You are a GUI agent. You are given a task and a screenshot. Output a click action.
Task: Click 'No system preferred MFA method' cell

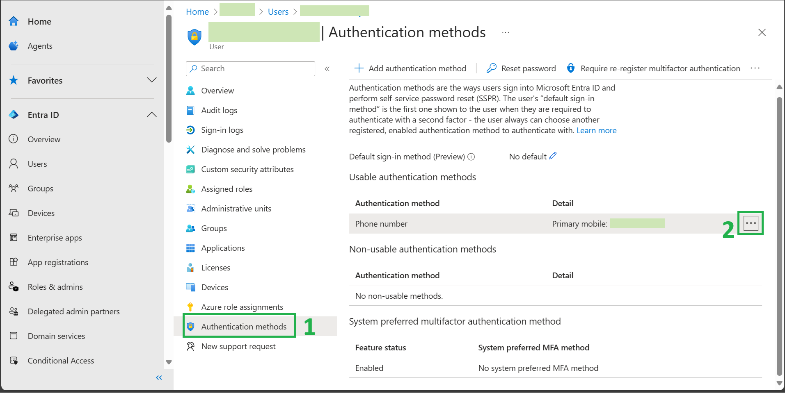click(538, 368)
